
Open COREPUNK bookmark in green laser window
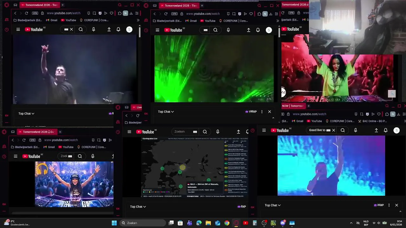click(x=233, y=21)
